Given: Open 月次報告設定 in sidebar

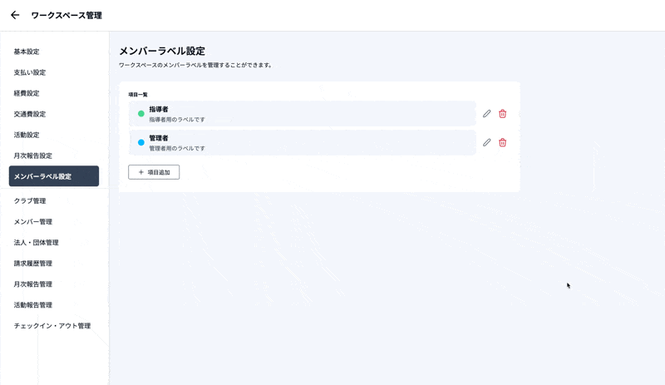Looking at the screenshot, I should [x=33, y=155].
